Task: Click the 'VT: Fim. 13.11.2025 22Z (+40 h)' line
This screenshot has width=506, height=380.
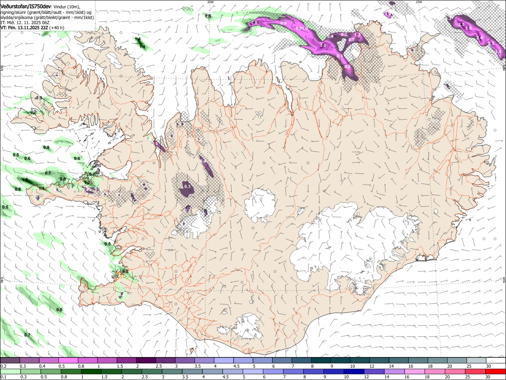Action: point(32,28)
